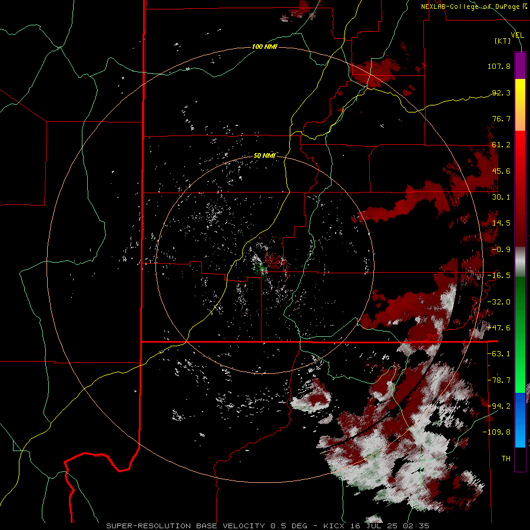
Task: Pick the purple segment of velocity color bar
Action: click(x=520, y=65)
